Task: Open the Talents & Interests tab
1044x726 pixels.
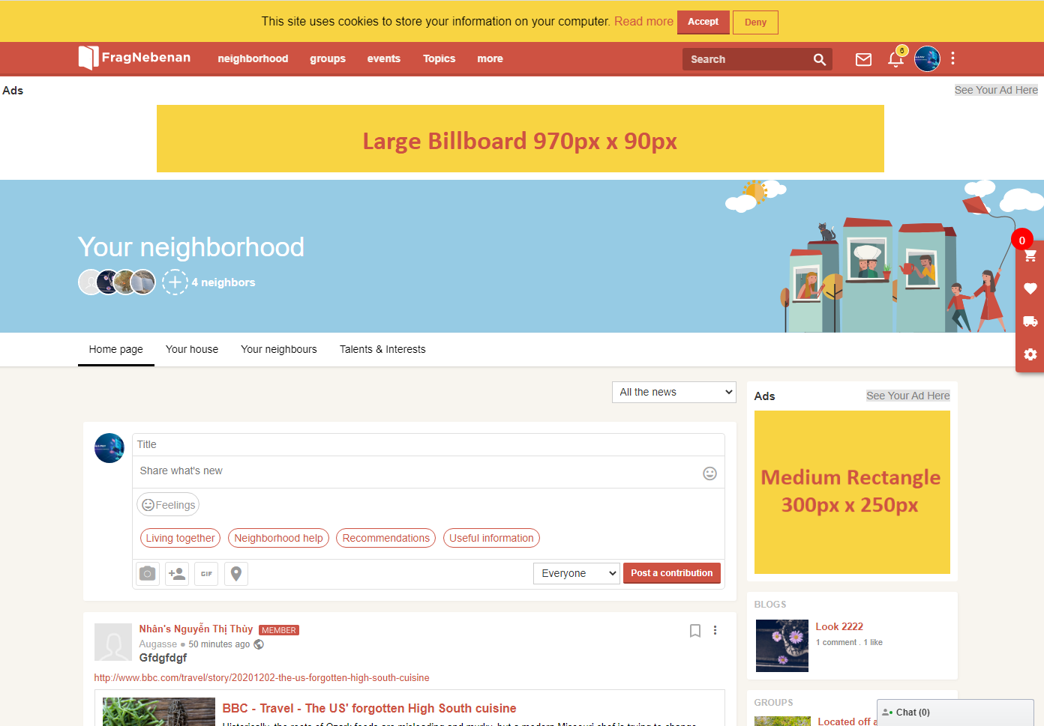Action: pos(382,349)
